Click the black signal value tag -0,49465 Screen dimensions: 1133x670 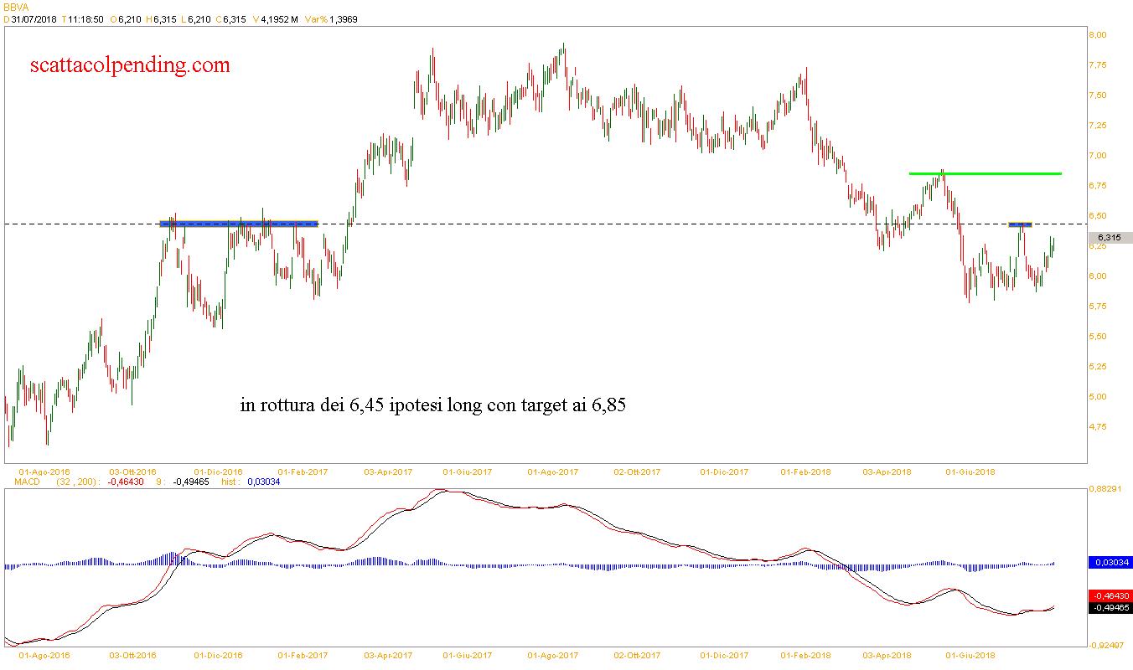click(1109, 607)
